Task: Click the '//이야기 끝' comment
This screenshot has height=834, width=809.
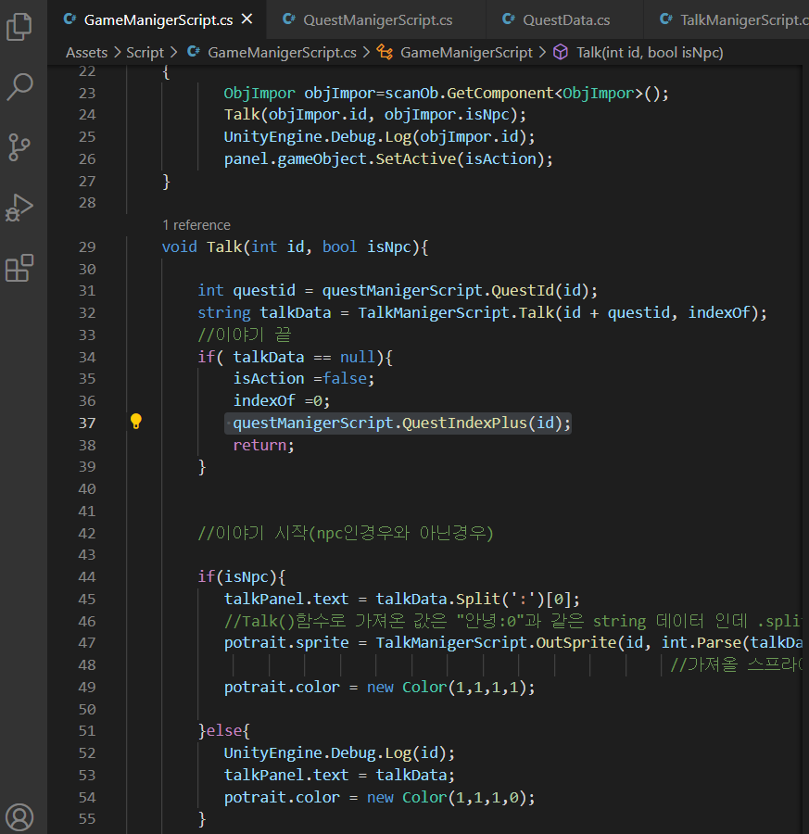Action: coord(244,335)
